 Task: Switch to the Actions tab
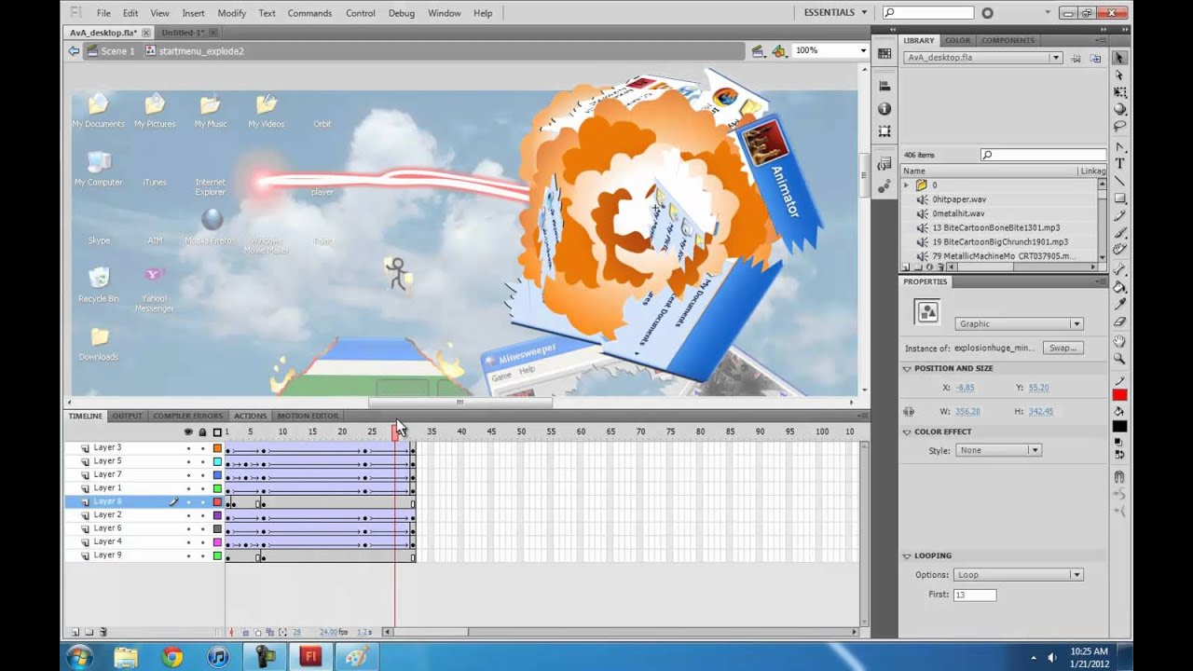click(250, 416)
